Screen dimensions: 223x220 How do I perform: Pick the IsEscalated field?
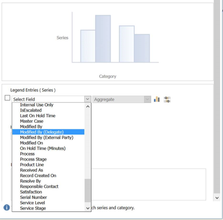48,110
